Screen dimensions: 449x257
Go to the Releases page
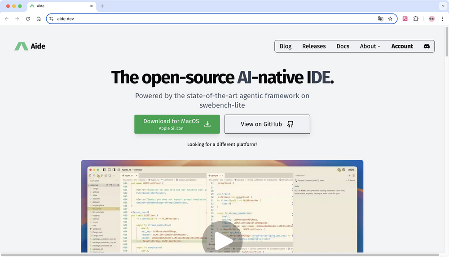pyautogui.click(x=314, y=46)
